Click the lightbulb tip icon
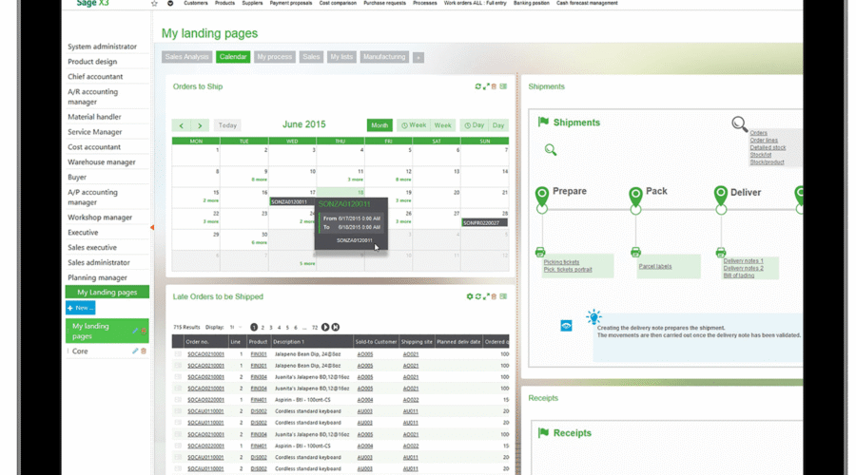Screen dimensions: 856x475 tap(593, 317)
